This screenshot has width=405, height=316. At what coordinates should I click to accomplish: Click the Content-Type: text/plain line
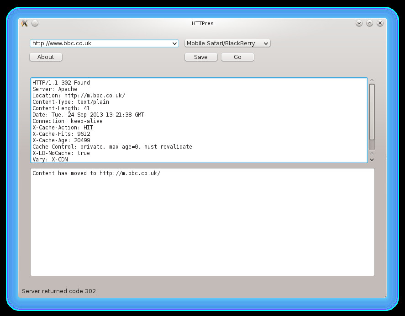[x=71, y=102]
